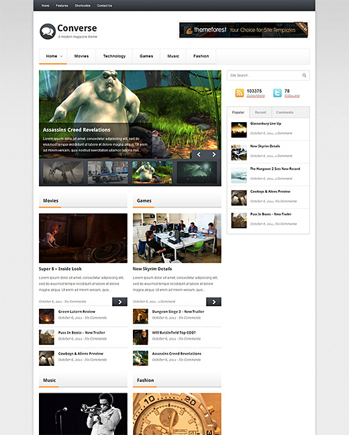Select the Music navigation item
The width and height of the screenshot is (349, 435).
[173, 56]
